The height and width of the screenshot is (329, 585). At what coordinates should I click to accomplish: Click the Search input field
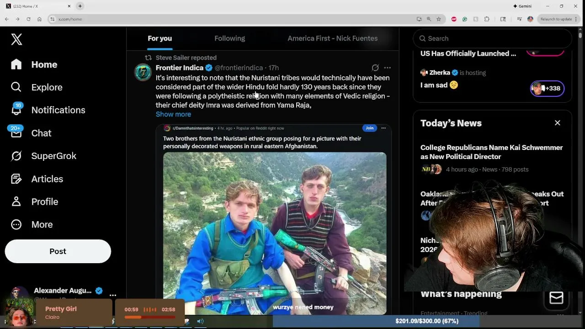(x=493, y=38)
